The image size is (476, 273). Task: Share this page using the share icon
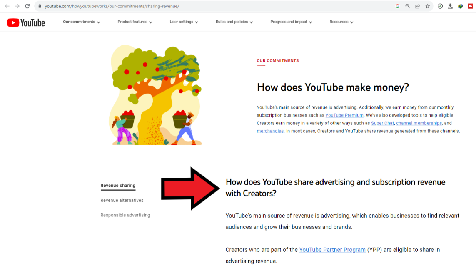coord(418,6)
